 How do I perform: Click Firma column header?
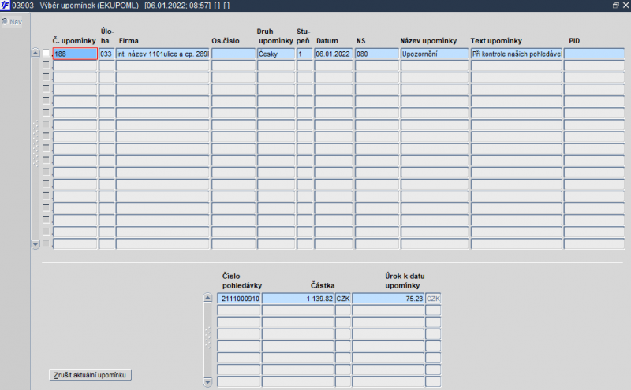[129, 41]
